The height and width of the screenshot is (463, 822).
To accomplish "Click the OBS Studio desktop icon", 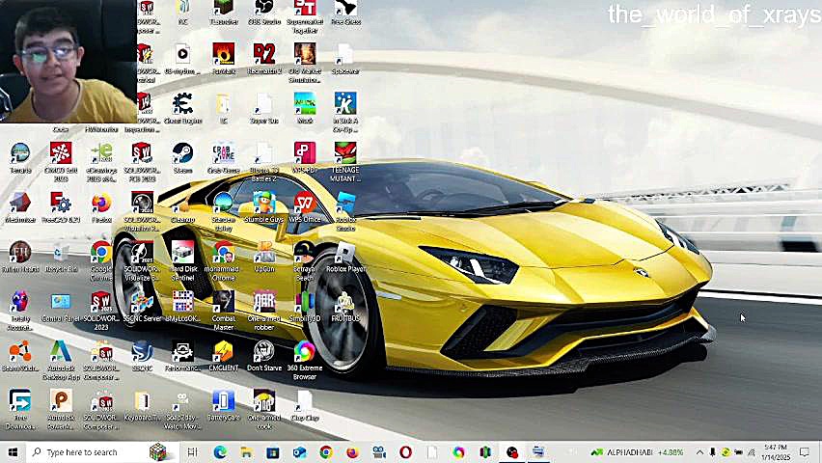I will (263, 13).
